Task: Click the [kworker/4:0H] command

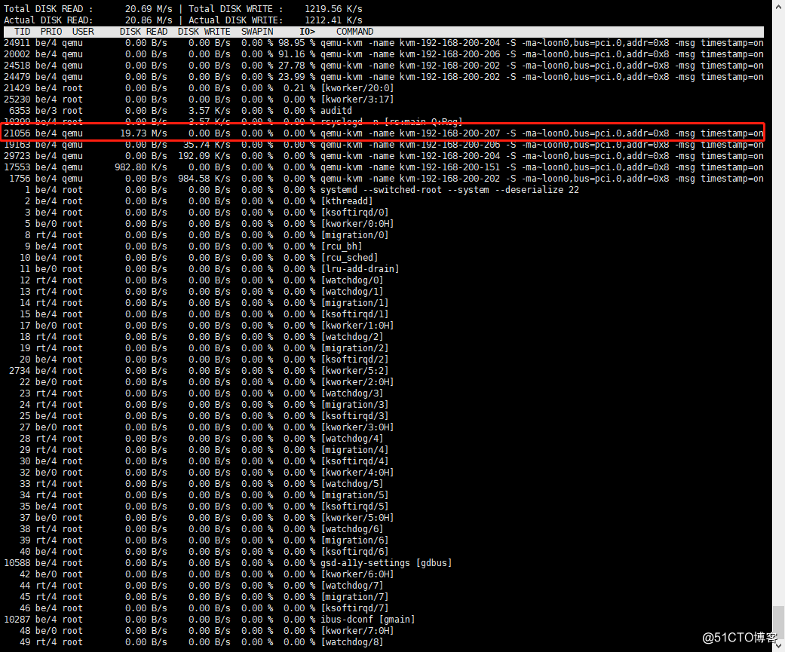Action: [x=357, y=473]
